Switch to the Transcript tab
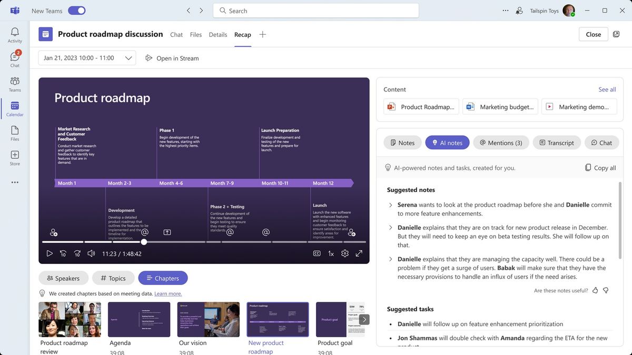The height and width of the screenshot is (355, 632). click(556, 142)
